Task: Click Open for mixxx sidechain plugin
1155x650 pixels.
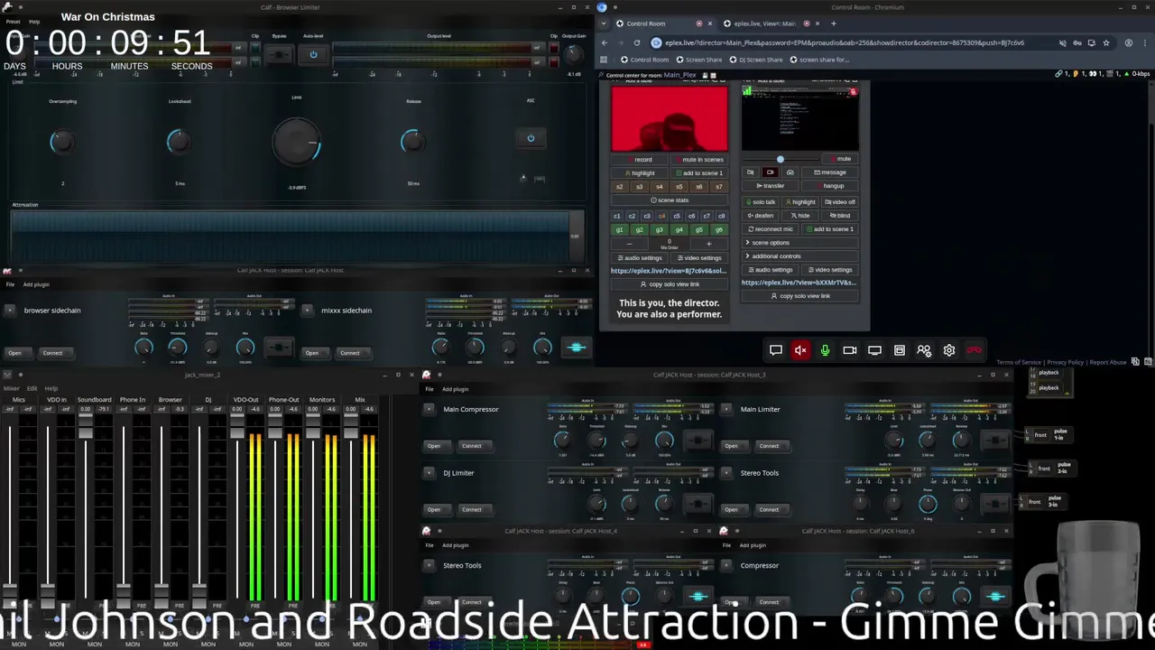Action: pos(312,353)
